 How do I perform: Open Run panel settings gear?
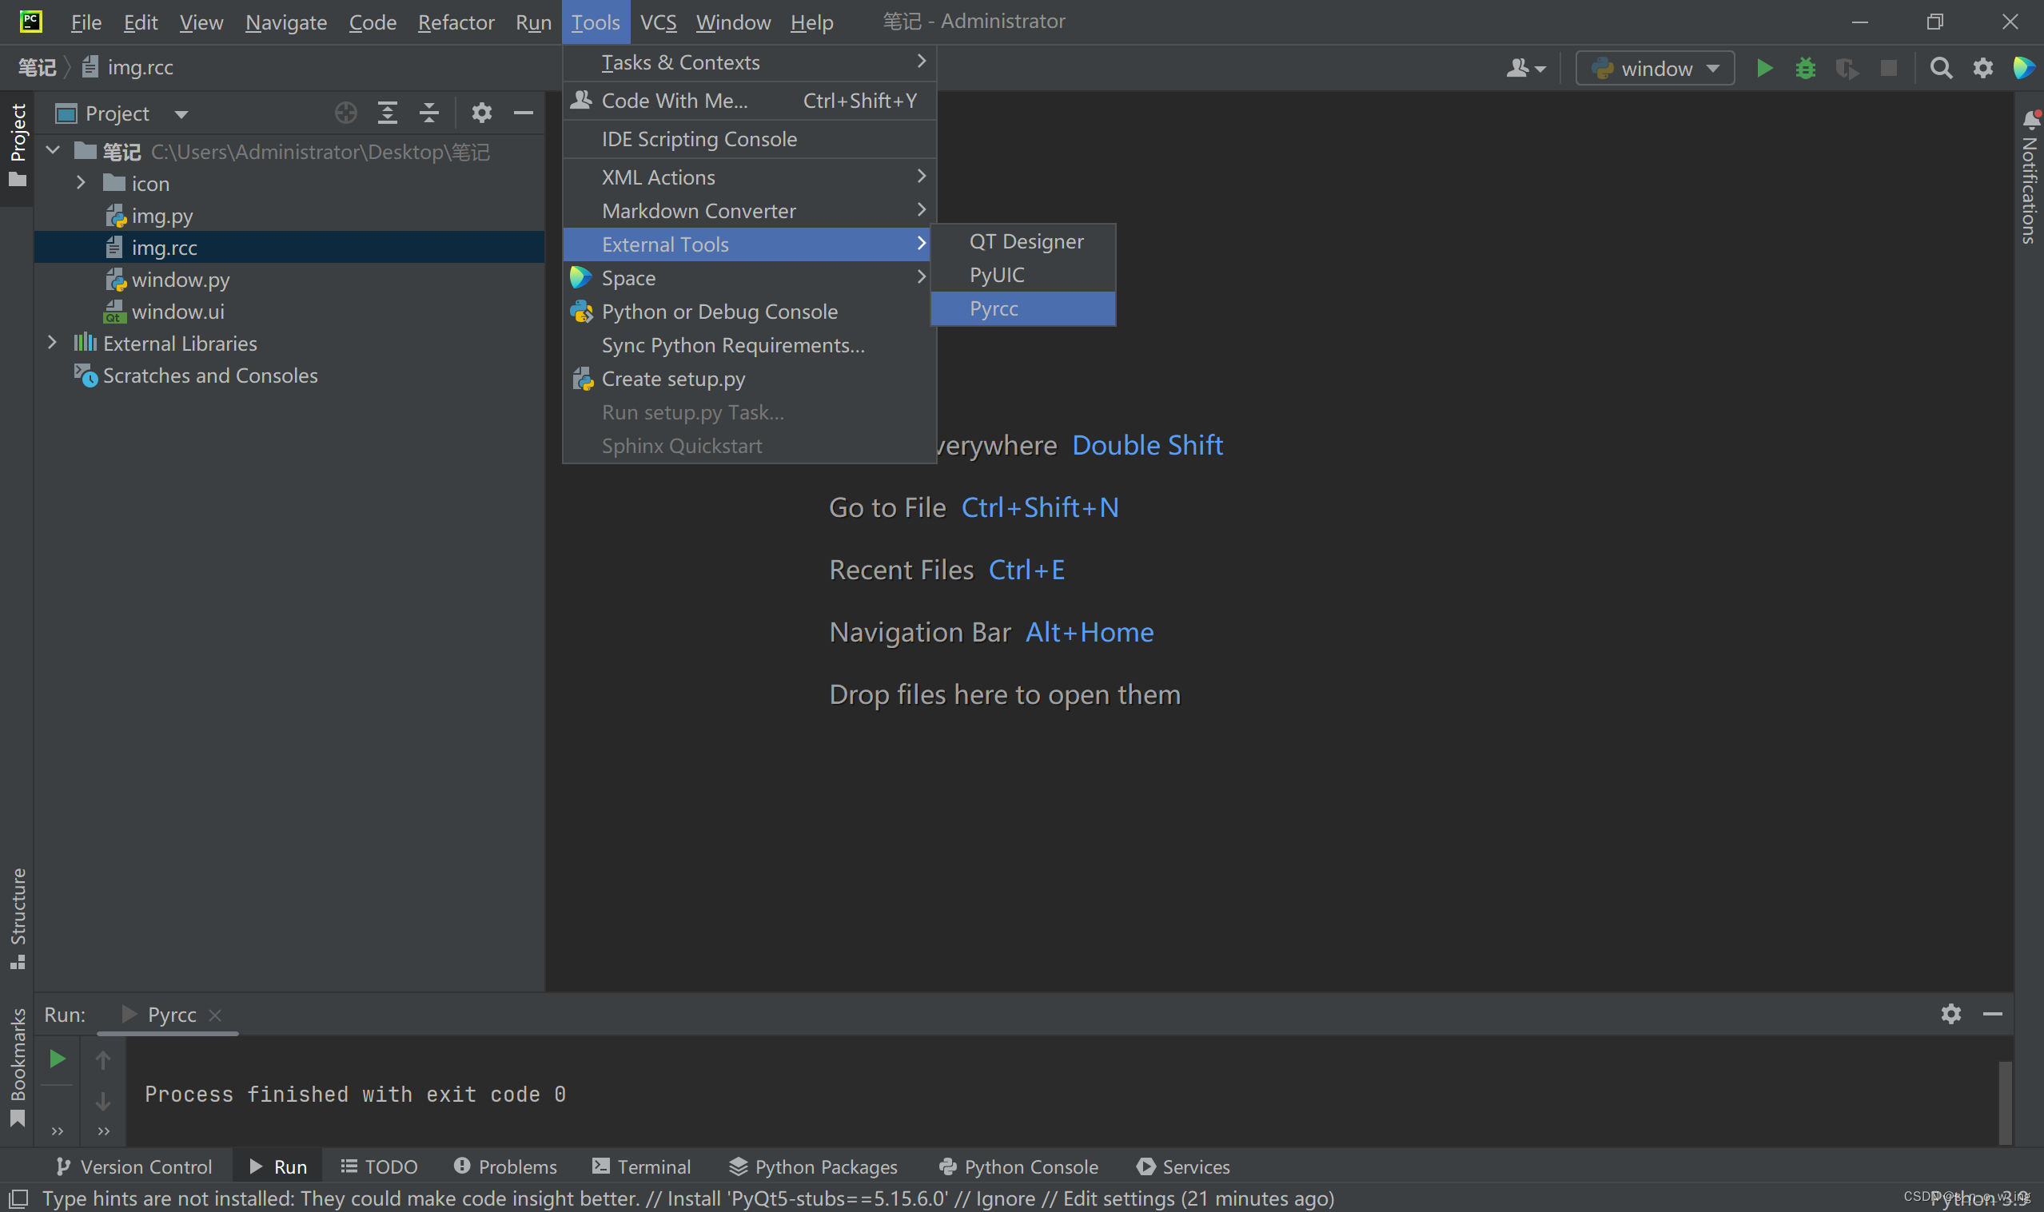click(x=1950, y=1014)
